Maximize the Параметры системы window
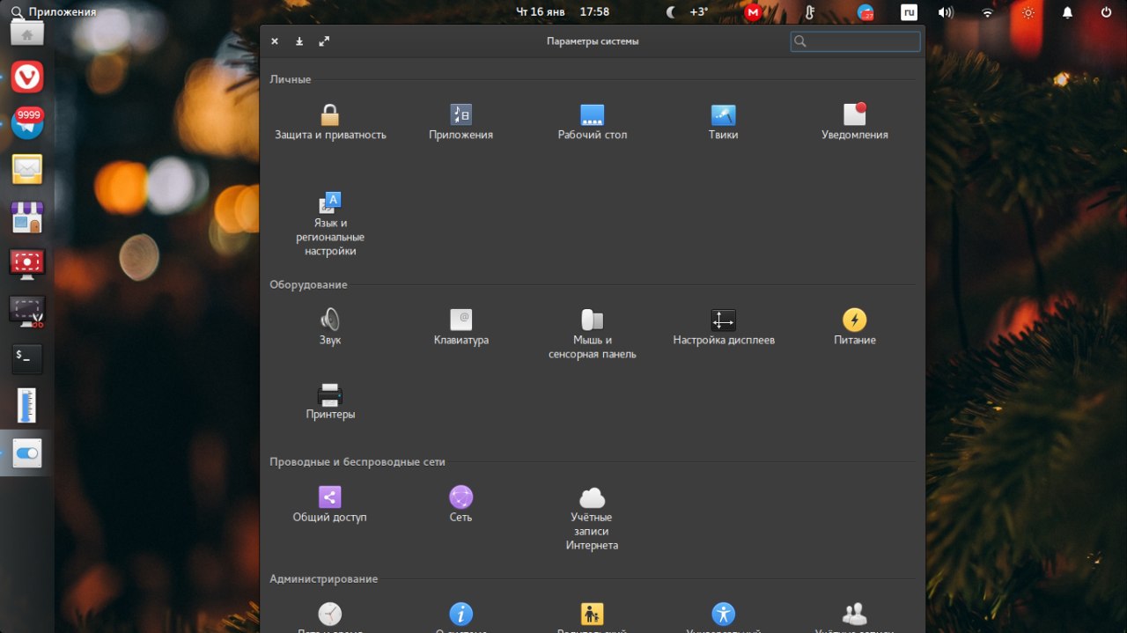1127x633 pixels. [324, 41]
